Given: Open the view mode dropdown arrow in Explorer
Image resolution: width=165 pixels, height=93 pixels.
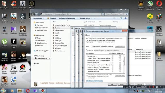Looking at the screenshot, I should (117, 18).
